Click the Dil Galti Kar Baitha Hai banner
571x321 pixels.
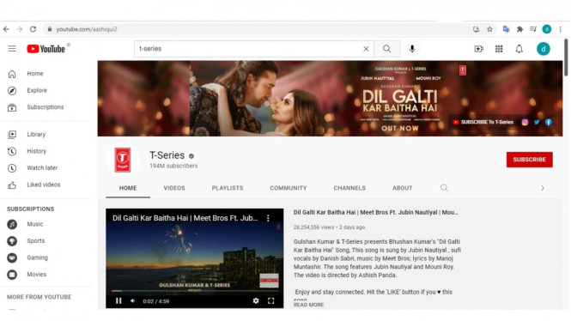[x=330, y=99]
